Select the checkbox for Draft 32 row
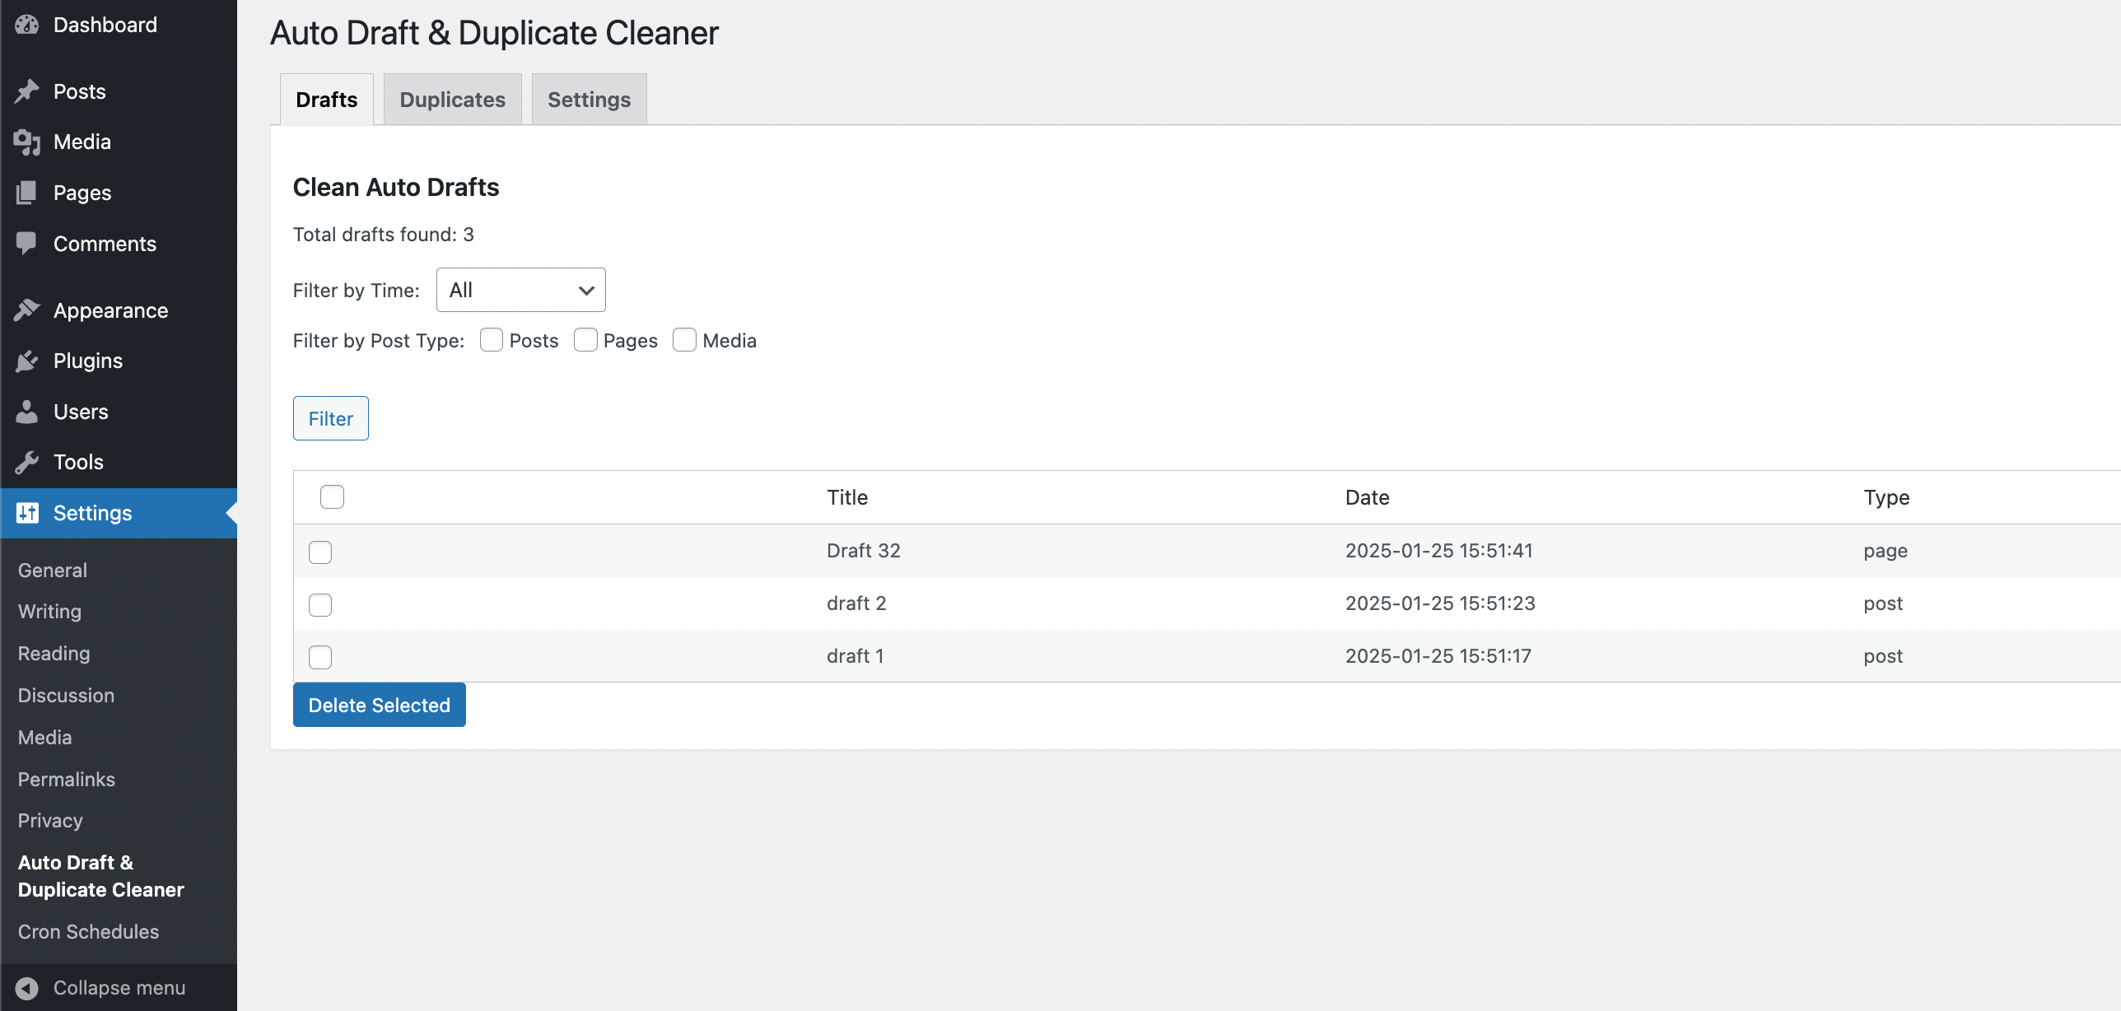Viewport: 2121px width, 1011px height. point(320,552)
